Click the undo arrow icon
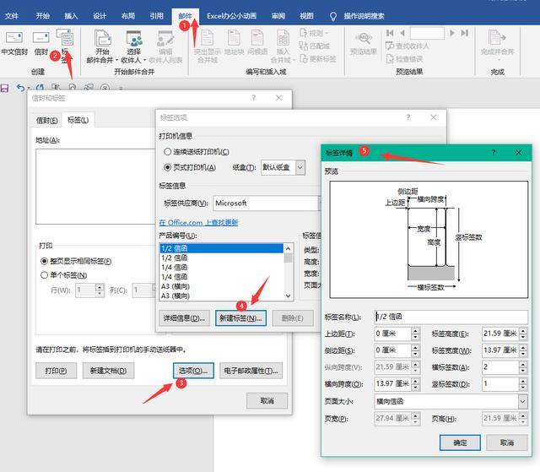The height and width of the screenshot is (472, 540). tap(20, 88)
